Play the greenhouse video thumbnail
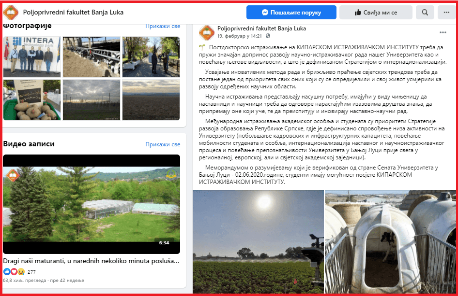458x296 pixels. point(92,204)
